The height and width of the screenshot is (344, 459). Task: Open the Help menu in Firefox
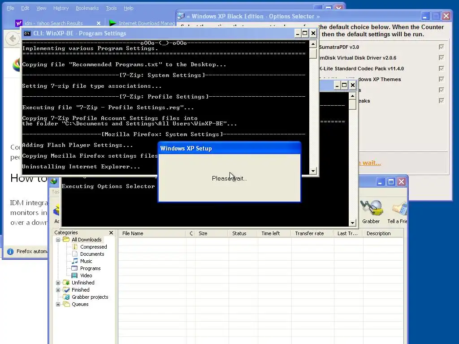click(x=128, y=8)
